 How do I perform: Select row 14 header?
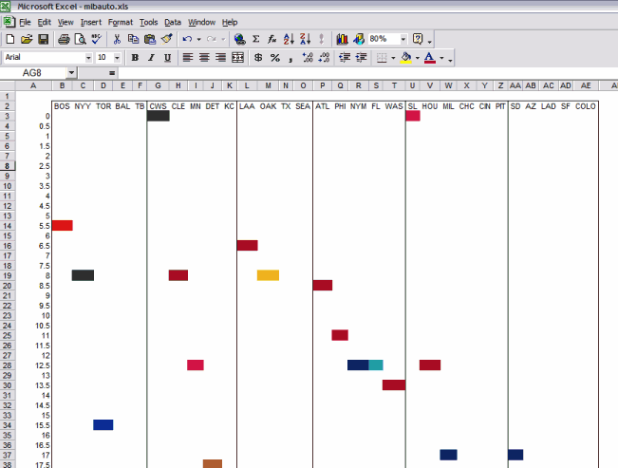(x=7, y=226)
